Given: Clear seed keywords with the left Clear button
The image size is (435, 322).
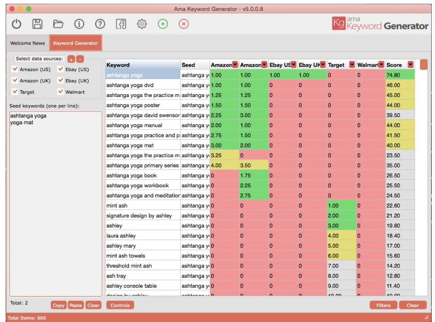Looking at the screenshot, I should 93,305.
